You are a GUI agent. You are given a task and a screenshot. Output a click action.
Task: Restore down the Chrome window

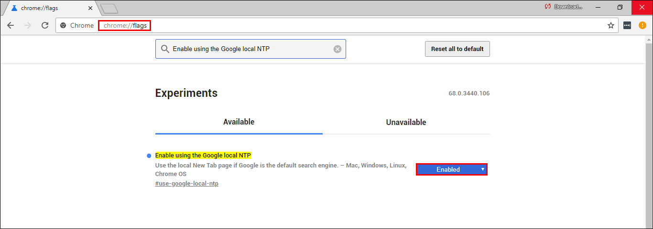[x=620, y=7]
